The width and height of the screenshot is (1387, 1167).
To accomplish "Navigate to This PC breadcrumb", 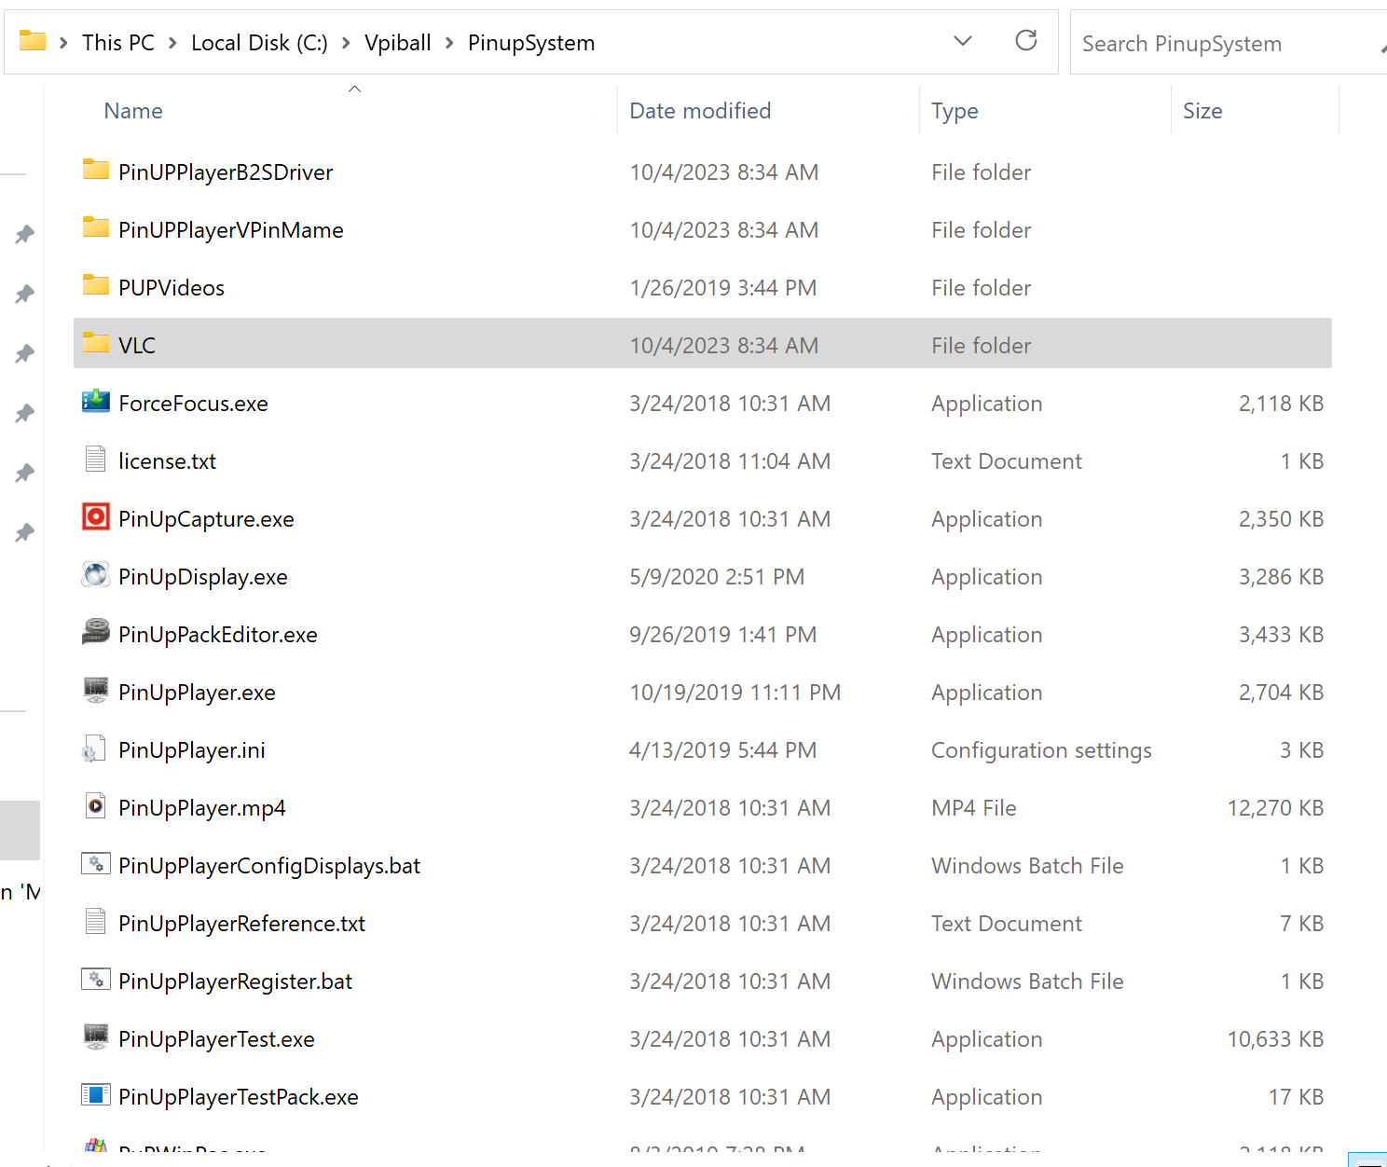I will (117, 43).
